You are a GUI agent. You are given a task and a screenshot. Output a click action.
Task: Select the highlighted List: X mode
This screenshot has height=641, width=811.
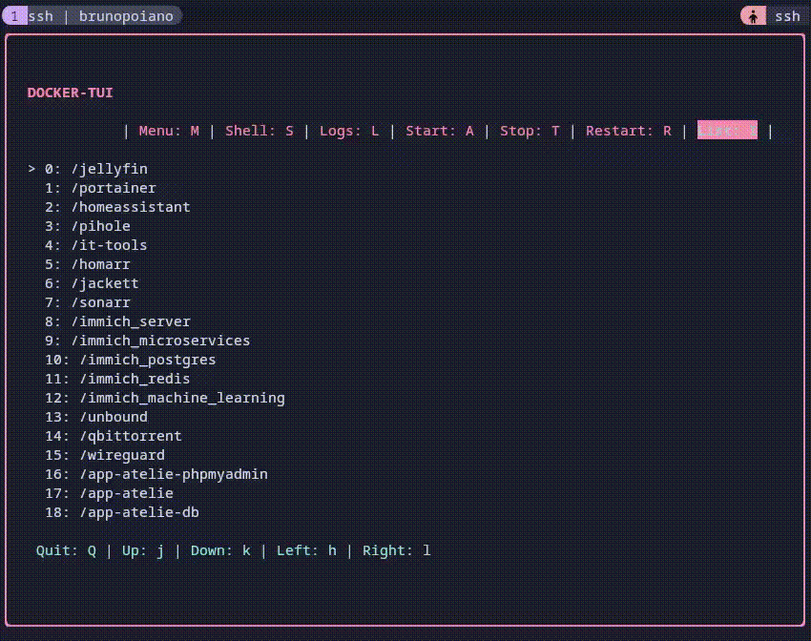pyautogui.click(x=727, y=131)
